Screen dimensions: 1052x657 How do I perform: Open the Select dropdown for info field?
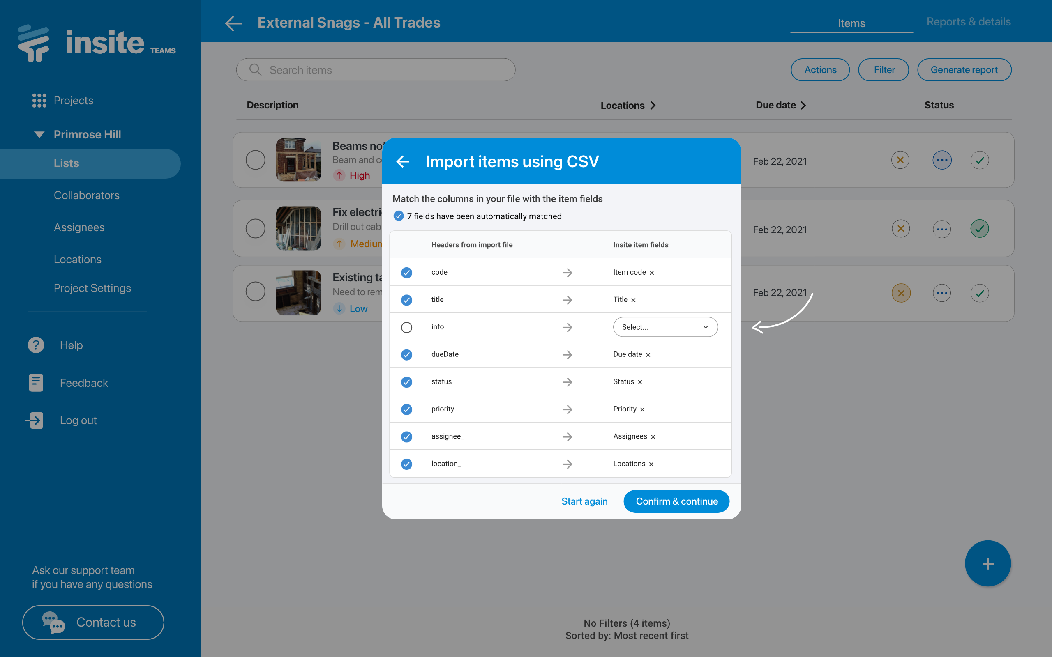tap(665, 327)
